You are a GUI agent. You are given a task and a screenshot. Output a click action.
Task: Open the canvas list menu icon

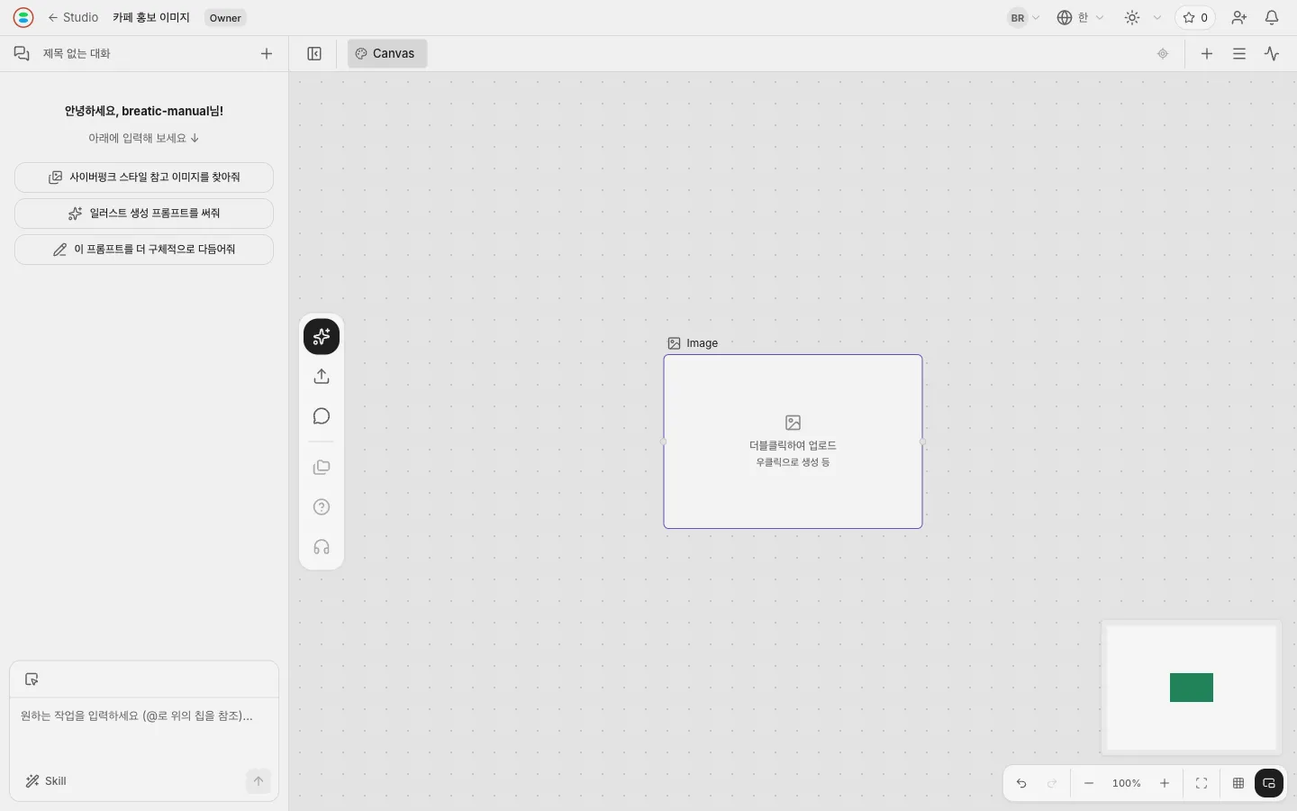[1239, 54]
